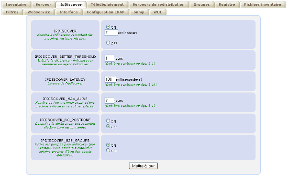Open the Configuration LDAP tab

[x=106, y=12]
